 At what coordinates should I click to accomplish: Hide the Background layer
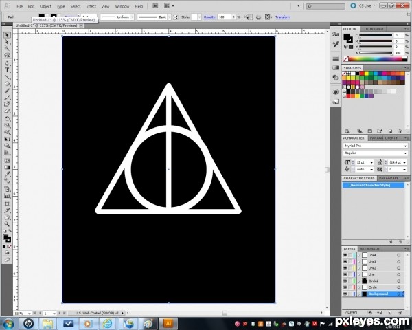[x=345, y=294]
